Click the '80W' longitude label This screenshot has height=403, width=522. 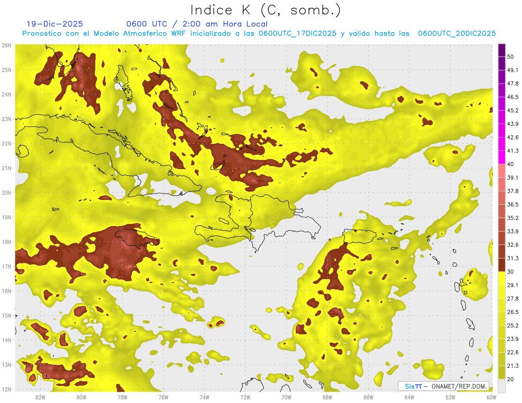pos(81,397)
